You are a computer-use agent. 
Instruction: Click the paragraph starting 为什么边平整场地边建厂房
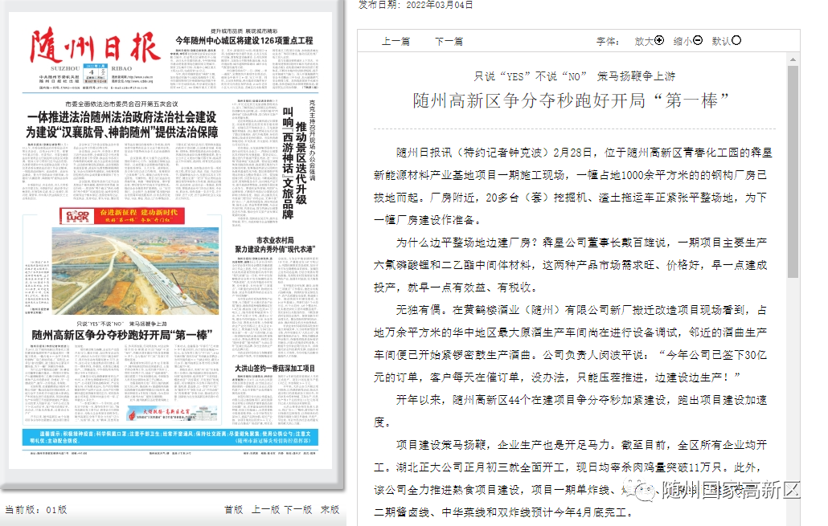click(570, 265)
